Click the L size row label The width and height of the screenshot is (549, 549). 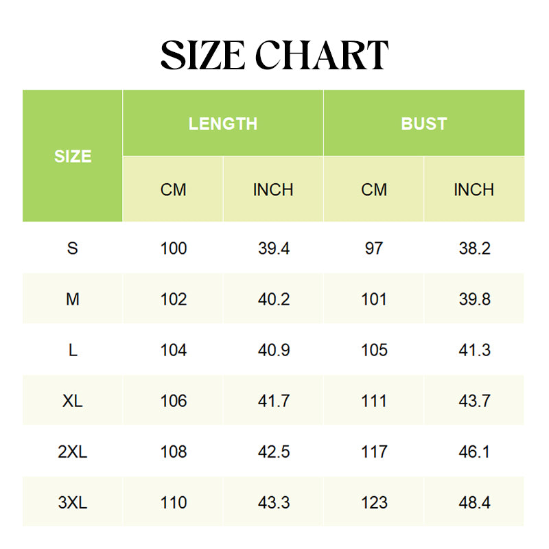[73, 350]
